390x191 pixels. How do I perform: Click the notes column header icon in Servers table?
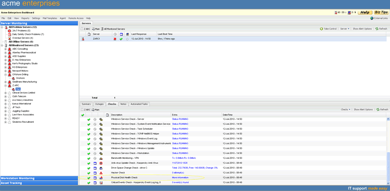click(89, 34)
